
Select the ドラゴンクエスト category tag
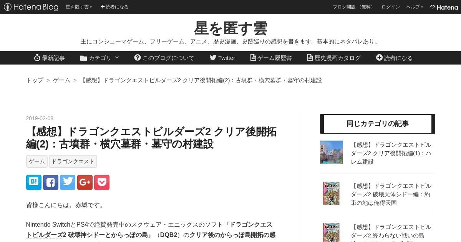tap(73, 161)
